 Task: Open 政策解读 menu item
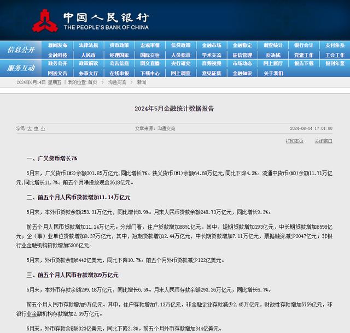[89, 63]
